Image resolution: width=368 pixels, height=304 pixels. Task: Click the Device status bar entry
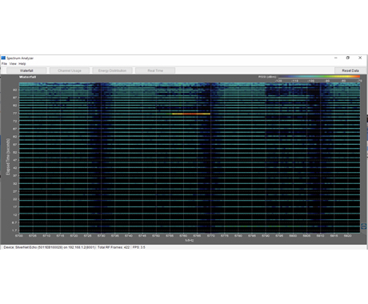coord(49,247)
